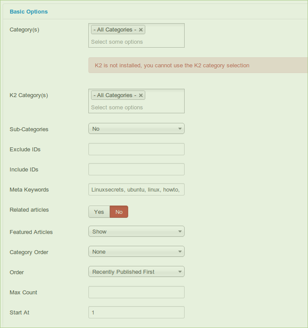Click the Exclude IDs text field
This screenshot has height=328, width=308.
coord(136,149)
